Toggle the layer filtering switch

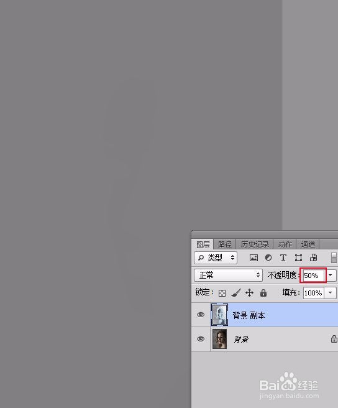pos(334,257)
